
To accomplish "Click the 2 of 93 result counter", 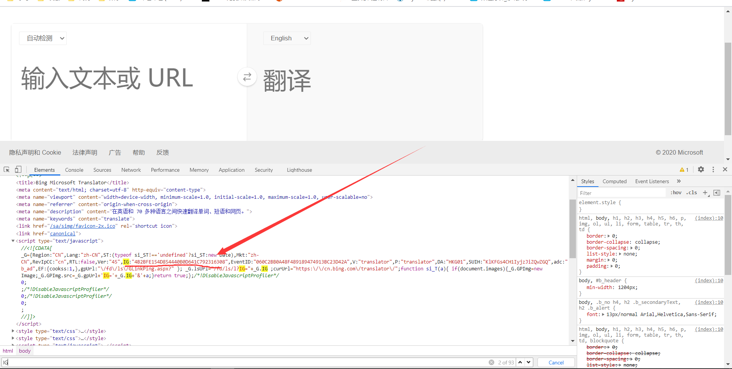I will [x=506, y=363].
